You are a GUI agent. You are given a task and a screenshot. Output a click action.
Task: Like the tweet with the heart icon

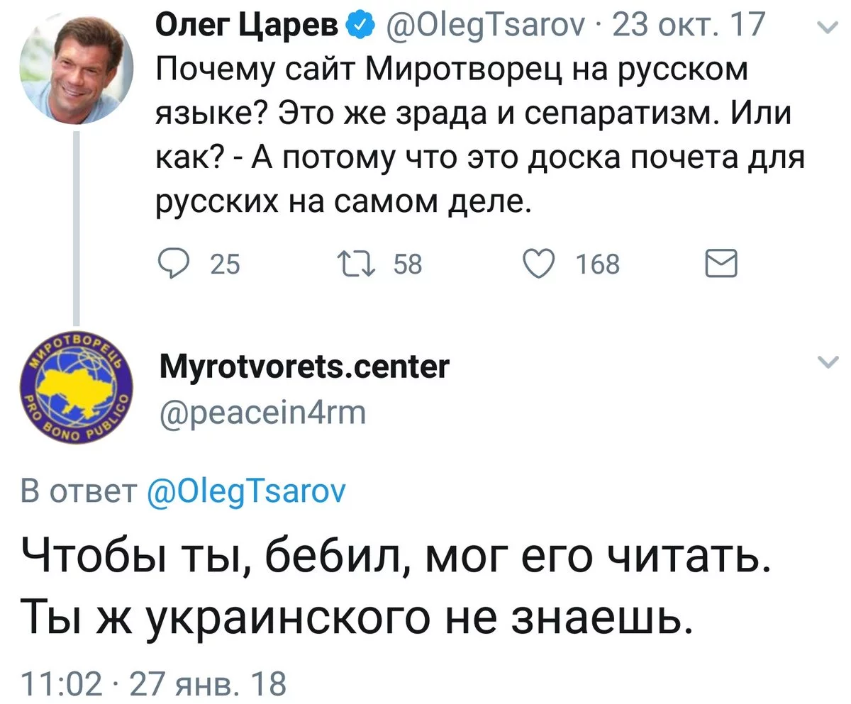[539, 264]
